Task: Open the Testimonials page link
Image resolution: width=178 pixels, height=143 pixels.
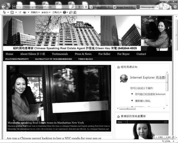Action: click(60, 54)
